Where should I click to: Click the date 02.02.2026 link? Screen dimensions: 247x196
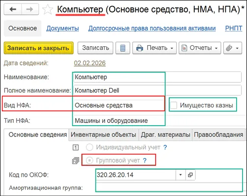90,63
